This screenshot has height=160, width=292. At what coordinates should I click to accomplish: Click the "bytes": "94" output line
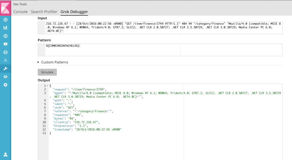pyautogui.click(x=64, y=119)
